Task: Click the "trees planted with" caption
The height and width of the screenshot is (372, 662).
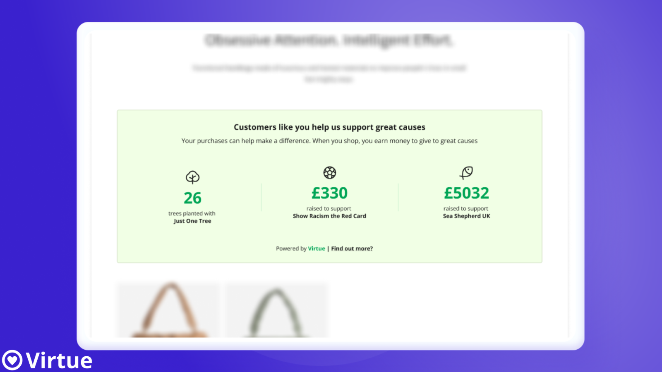Action: click(x=192, y=214)
